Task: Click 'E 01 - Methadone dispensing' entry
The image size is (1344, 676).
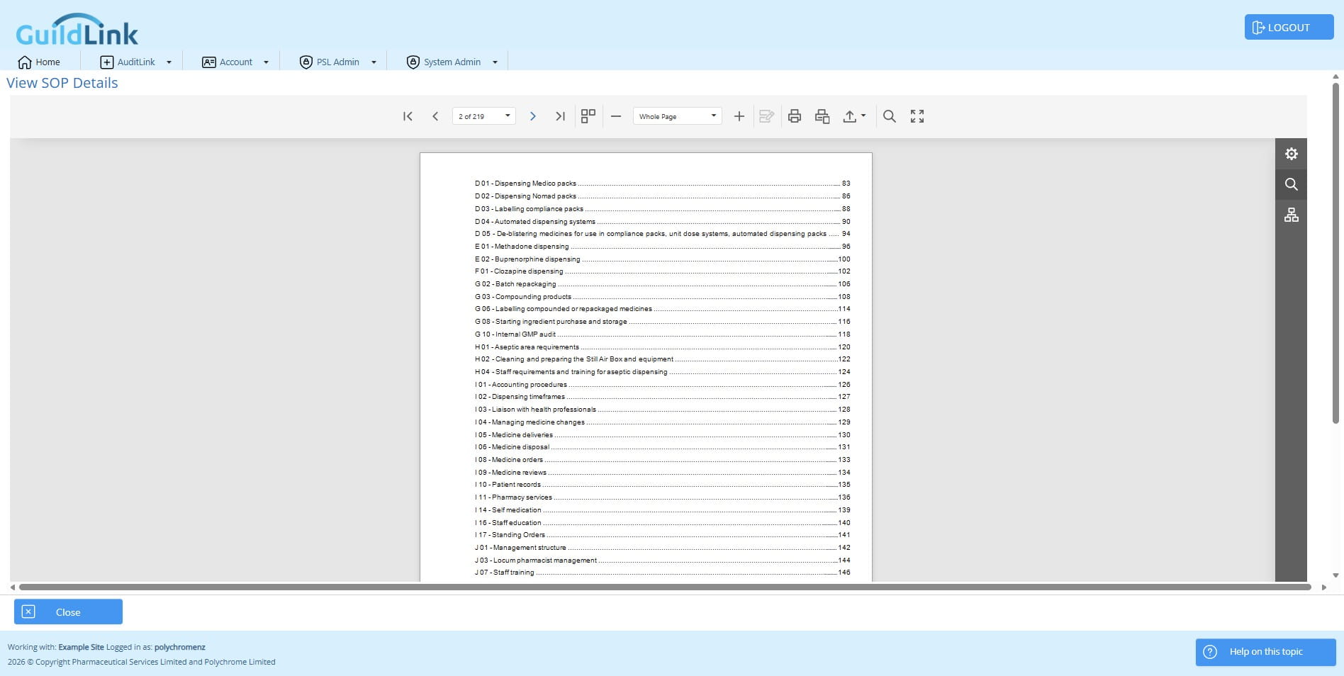Action: pyautogui.click(x=662, y=246)
